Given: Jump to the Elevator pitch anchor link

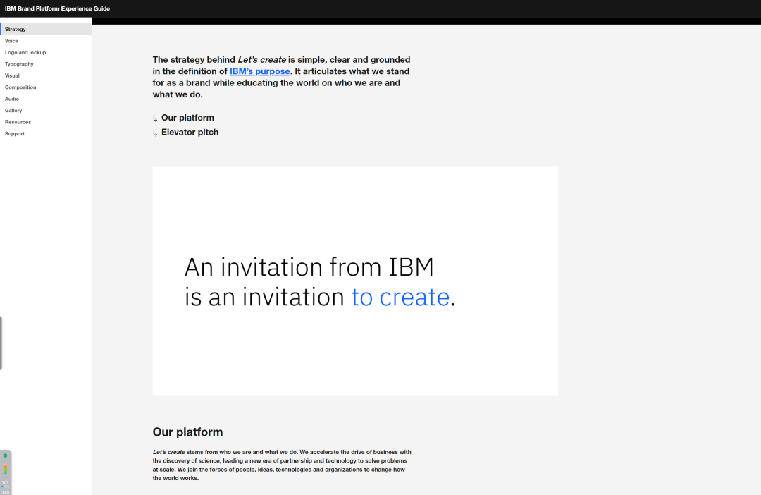Looking at the screenshot, I should tap(190, 132).
